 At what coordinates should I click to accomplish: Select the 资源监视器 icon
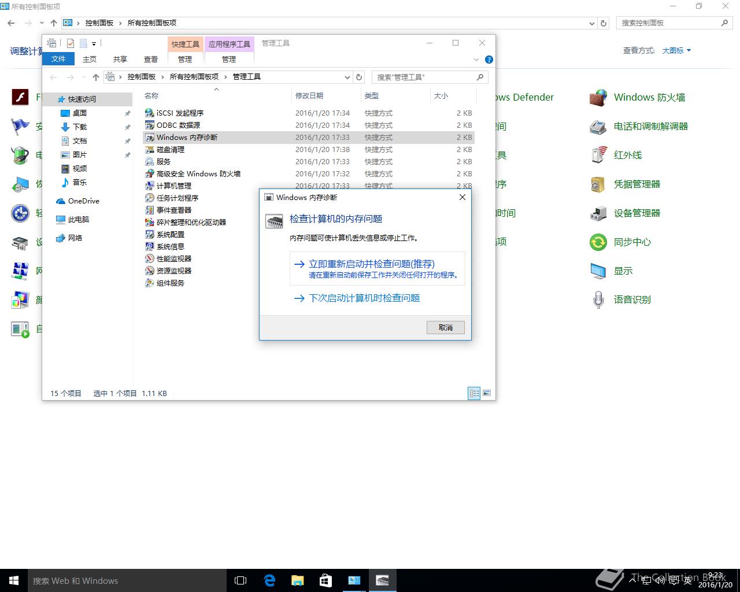click(x=150, y=271)
